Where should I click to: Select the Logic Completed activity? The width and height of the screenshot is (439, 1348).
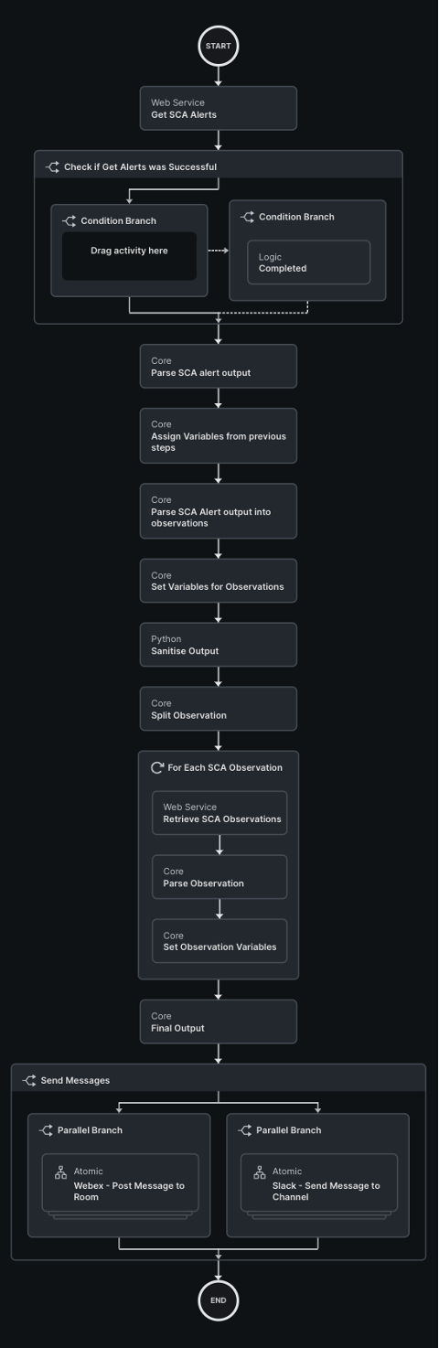[x=309, y=262]
